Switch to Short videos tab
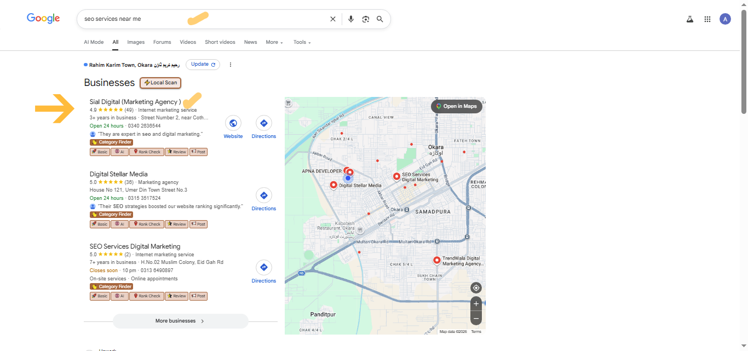 click(220, 42)
